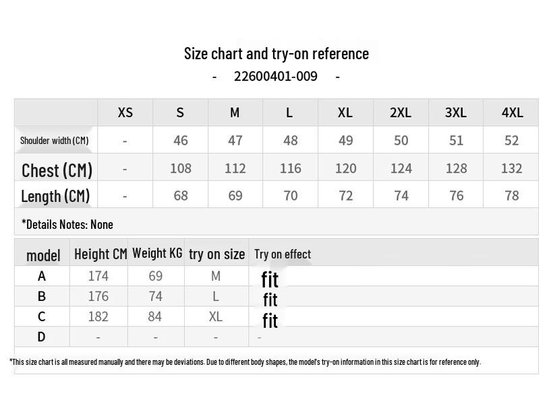
Task: Click length value 78 under 4XL
Action: [511, 195]
